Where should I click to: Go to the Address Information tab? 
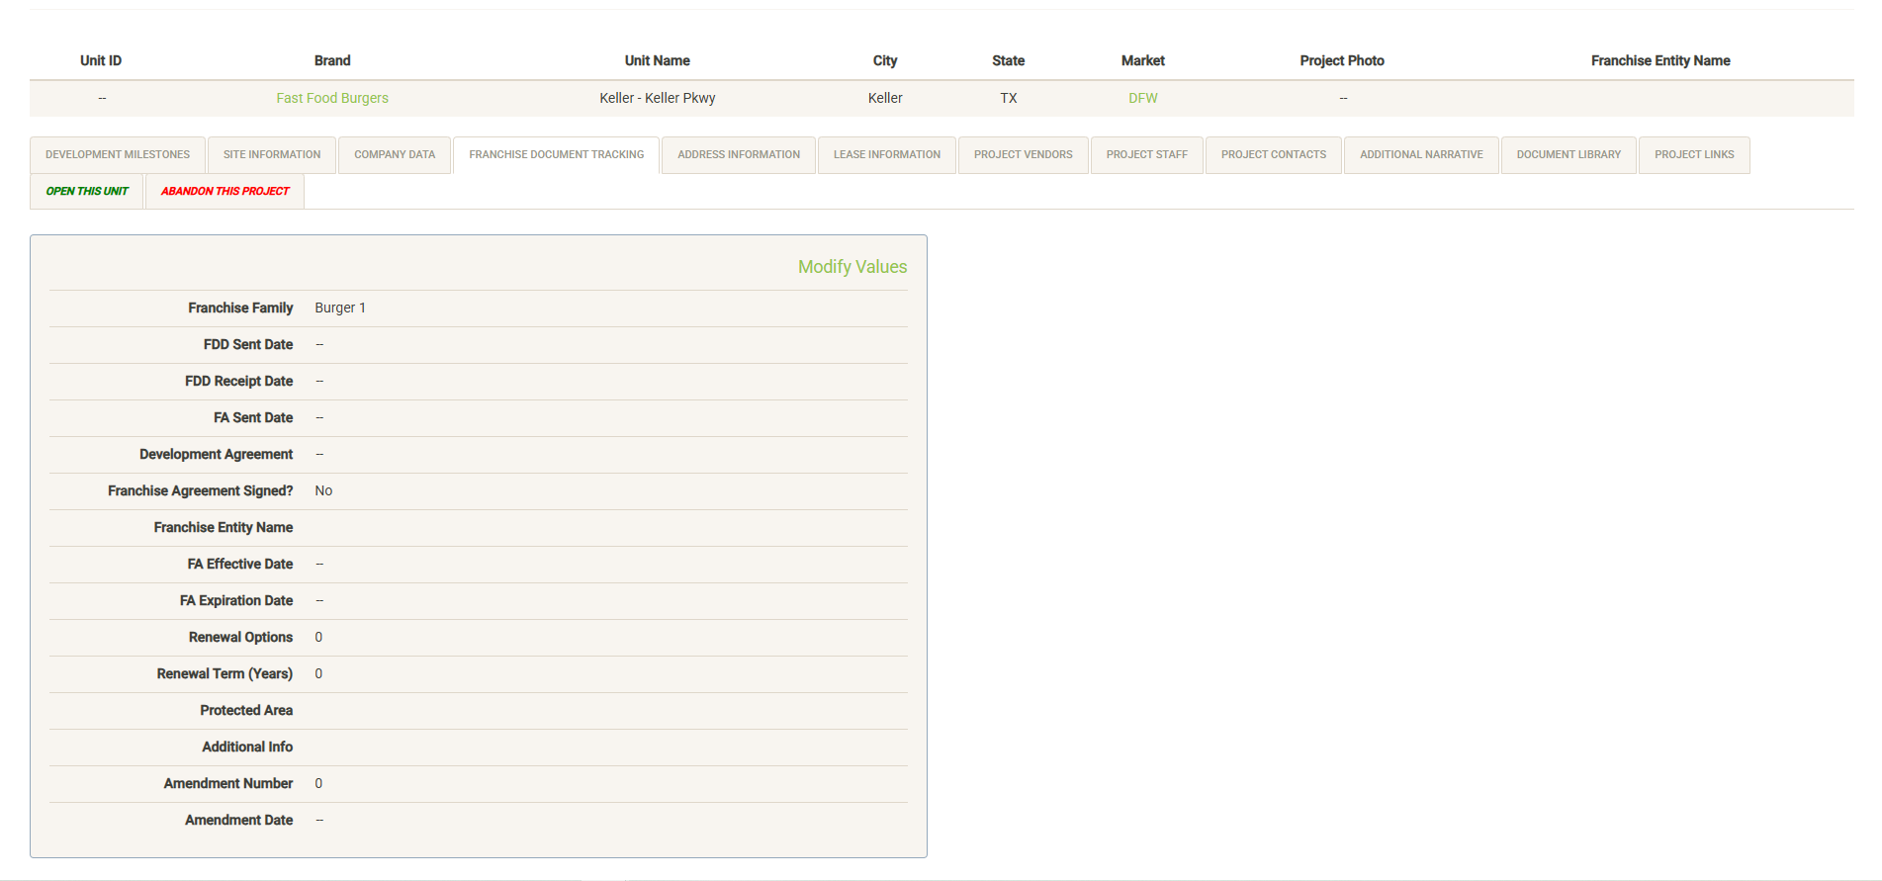pyautogui.click(x=739, y=155)
